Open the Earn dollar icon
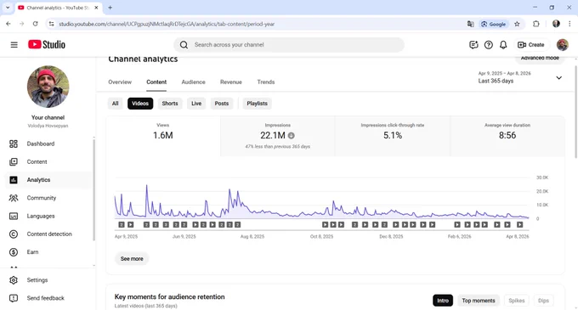Screen dimensions: 578x310 point(14,252)
